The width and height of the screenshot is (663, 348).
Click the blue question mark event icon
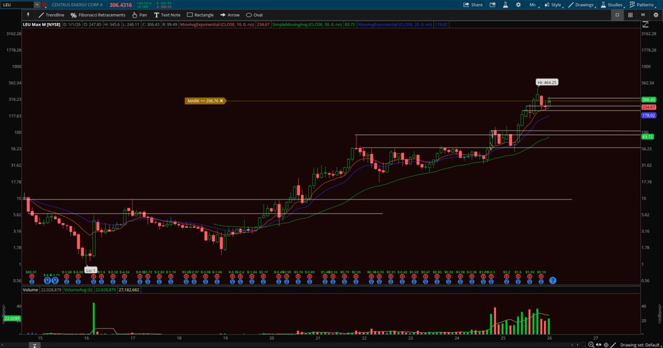point(552,281)
